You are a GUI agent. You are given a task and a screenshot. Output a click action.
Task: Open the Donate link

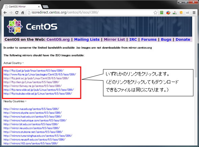coord(183,39)
